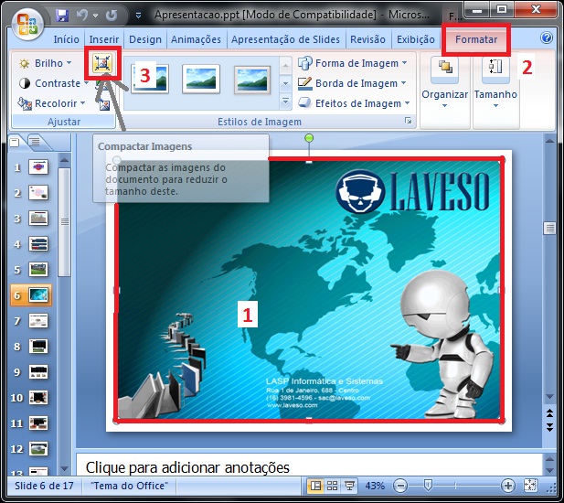
Task: Switch to Normal view
Action: coord(315,487)
